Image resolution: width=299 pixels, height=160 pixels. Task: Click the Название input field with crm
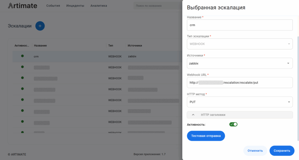tap(240, 25)
